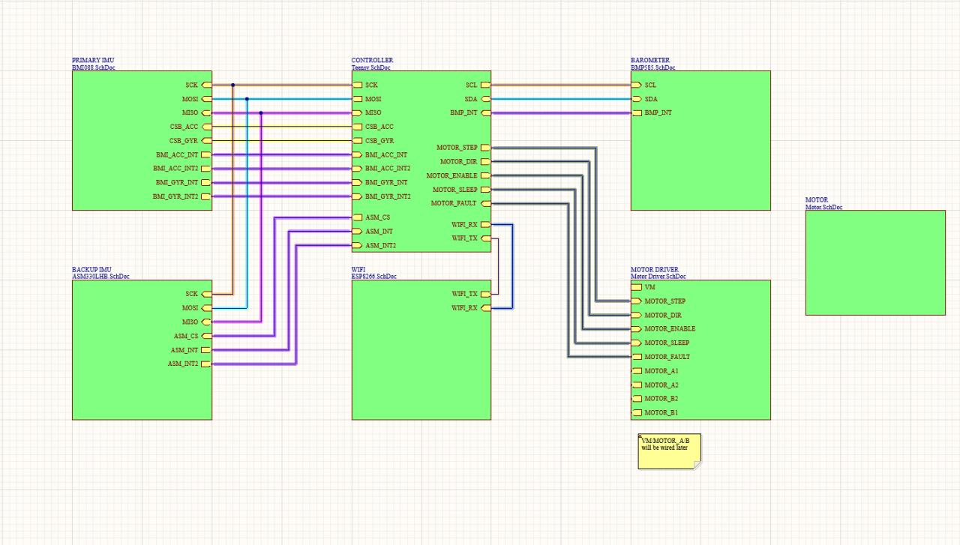This screenshot has height=545, width=960.
Task: Click the MOSI wire junction dot
Action: coord(247,99)
